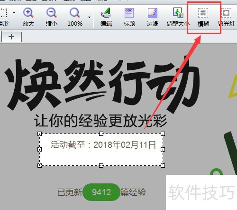Open the Edit (编辑) tool
Screen dimensions: 237x210
pos(106,17)
